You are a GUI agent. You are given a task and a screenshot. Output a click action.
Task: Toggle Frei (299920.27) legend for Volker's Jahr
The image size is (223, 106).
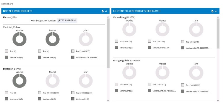[x=81, y=51]
